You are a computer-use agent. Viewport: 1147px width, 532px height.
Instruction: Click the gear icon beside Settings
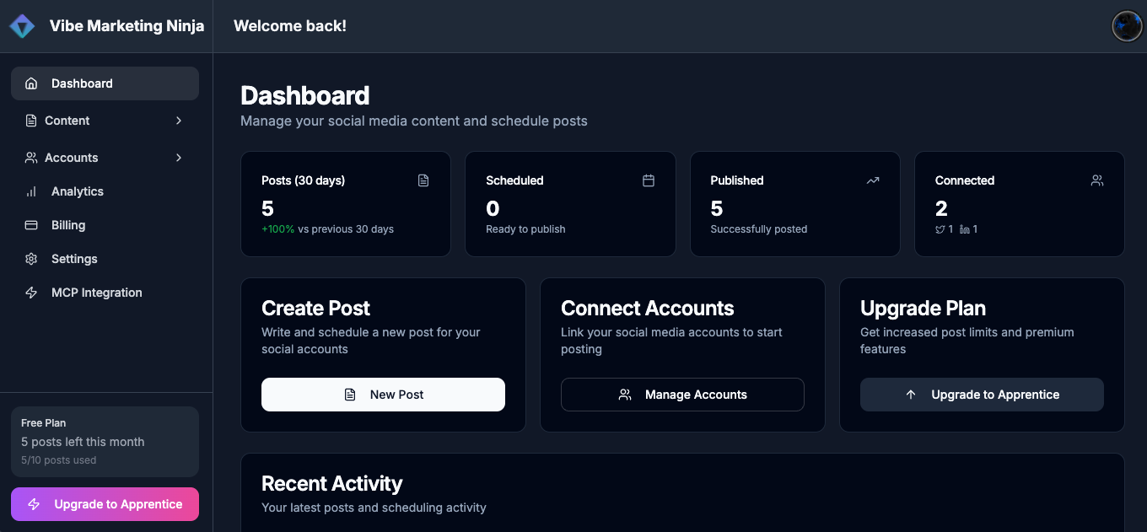[31, 259]
